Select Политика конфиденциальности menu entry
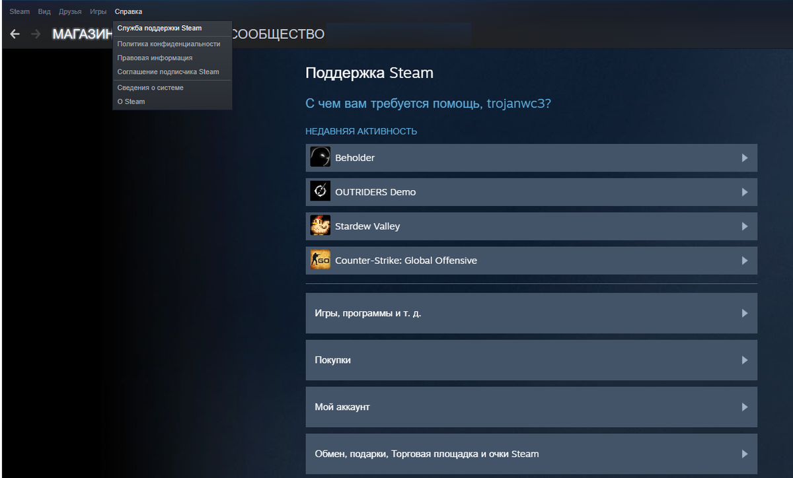This screenshot has height=478, width=793. (x=172, y=44)
